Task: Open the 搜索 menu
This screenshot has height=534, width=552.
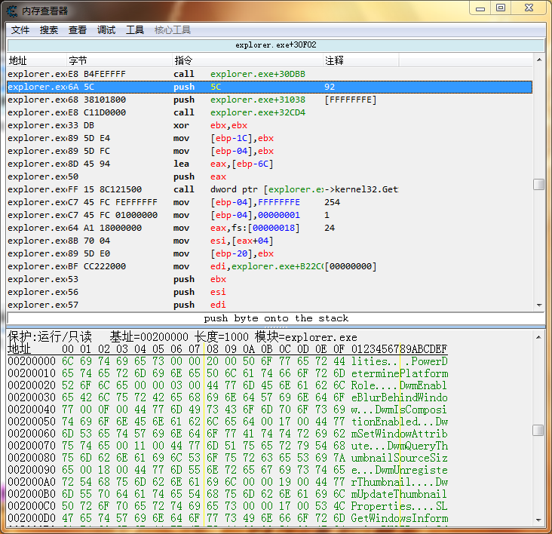Action: click(x=48, y=30)
